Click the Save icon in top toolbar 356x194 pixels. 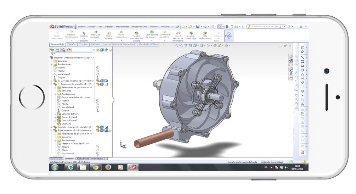tap(198, 27)
